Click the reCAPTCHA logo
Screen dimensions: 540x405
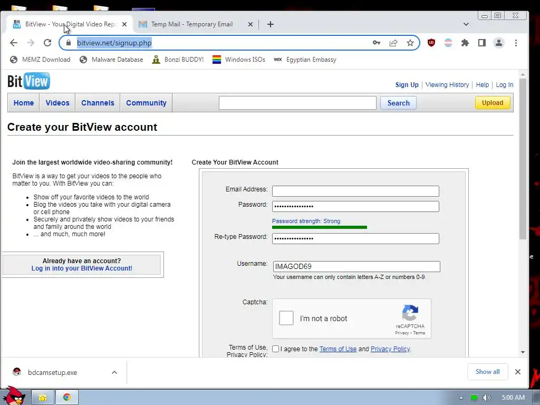(410, 313)
